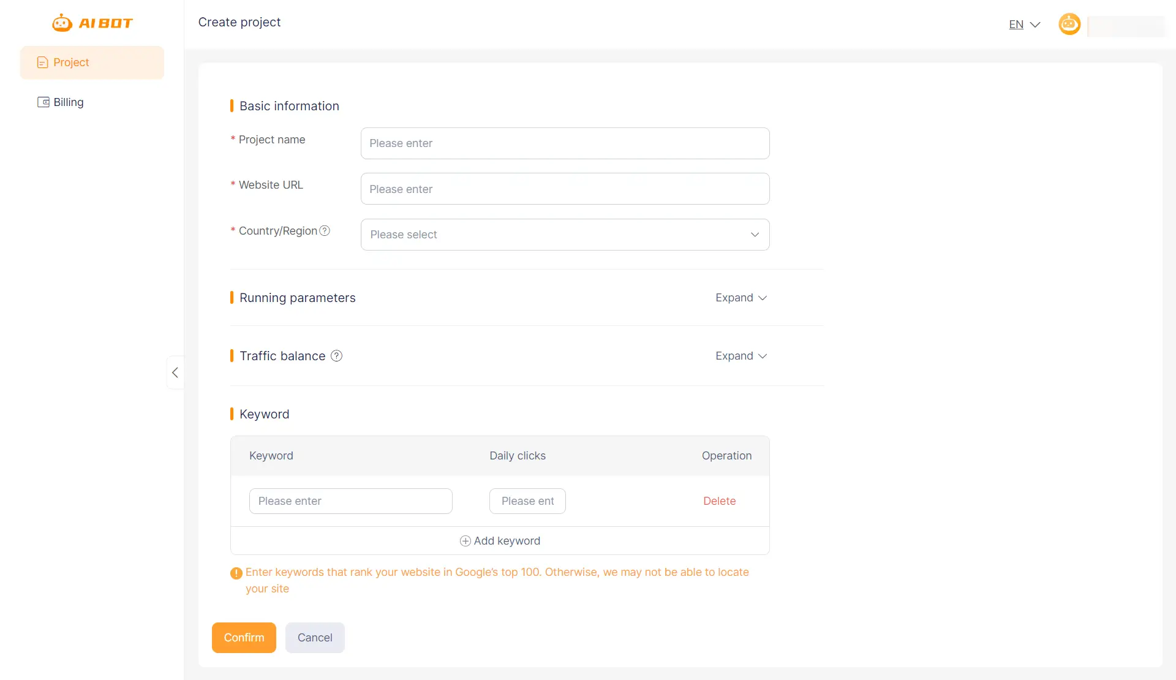Click the user avatar robot icon
The width and height of the screenshot is (1176, 680).
pos(1069,25)
